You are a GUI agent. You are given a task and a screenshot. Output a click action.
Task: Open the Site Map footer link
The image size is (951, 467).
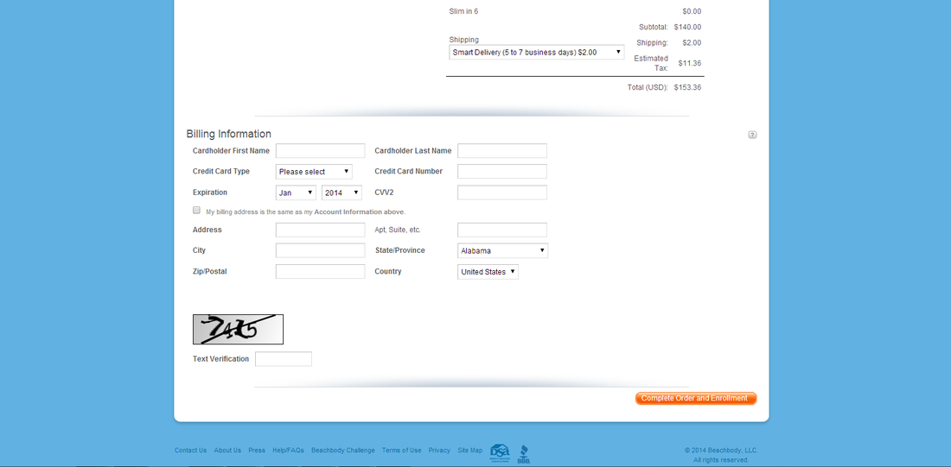coord(470,450)
